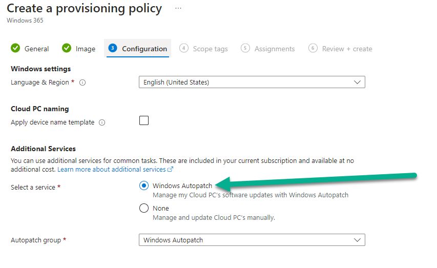Select the None service radio button
This screenshot has height=268, width=437.
144,209
